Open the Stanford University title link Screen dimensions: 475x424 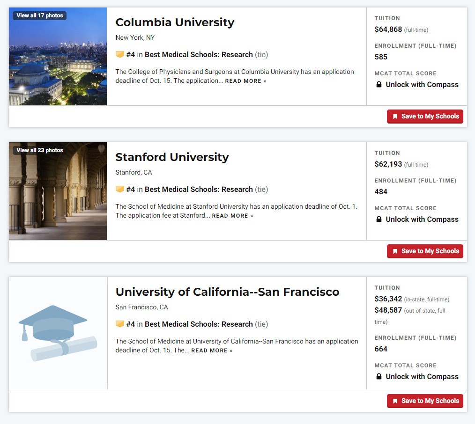tap(172, 157)
